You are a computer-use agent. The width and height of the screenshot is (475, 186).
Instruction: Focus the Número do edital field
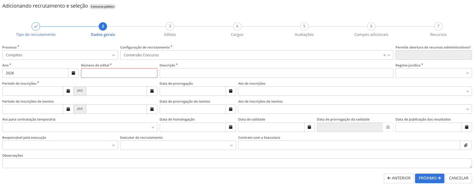pyautogui.click(x=119, y=73)
